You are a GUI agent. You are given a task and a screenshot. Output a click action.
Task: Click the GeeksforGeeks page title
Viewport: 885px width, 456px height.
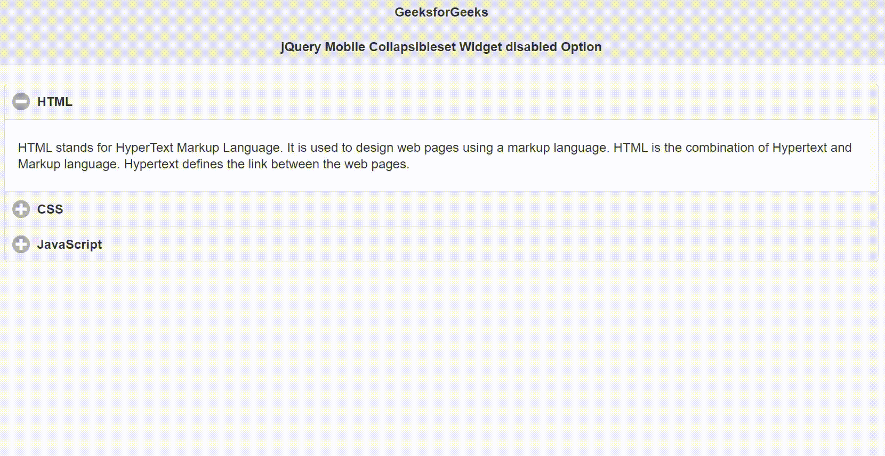(x=441, y=12)
